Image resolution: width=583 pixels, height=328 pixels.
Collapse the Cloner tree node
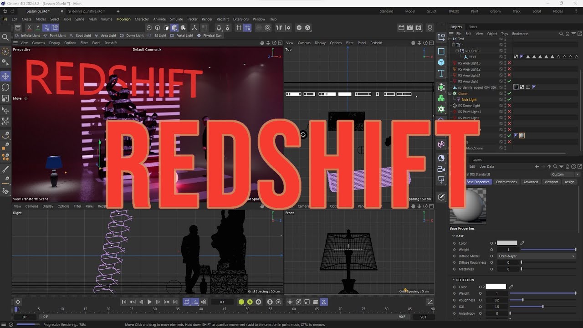coord(450,93)
